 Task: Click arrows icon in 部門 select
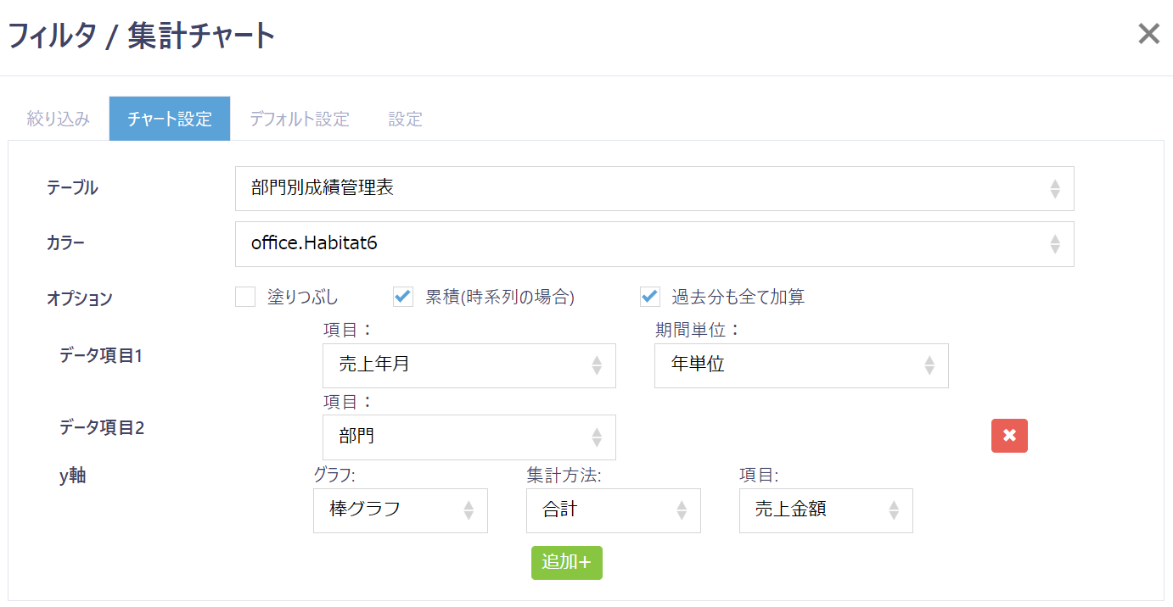(x=597, y=437)
